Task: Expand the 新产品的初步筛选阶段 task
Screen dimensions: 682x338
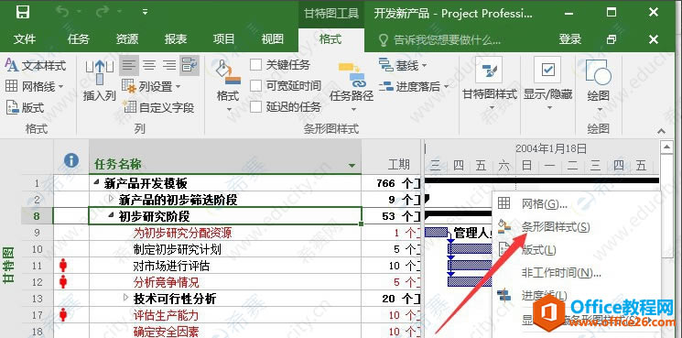Action: click(111, 200)
